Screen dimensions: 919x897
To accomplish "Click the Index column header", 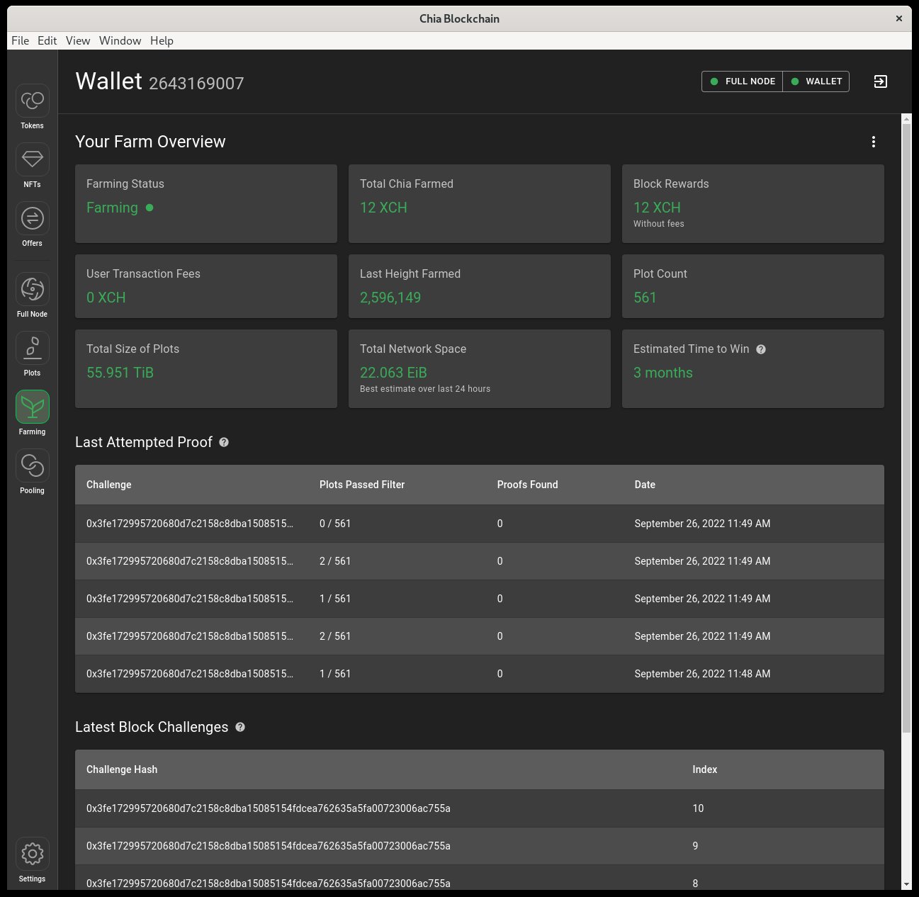I will tap(705, 769).
